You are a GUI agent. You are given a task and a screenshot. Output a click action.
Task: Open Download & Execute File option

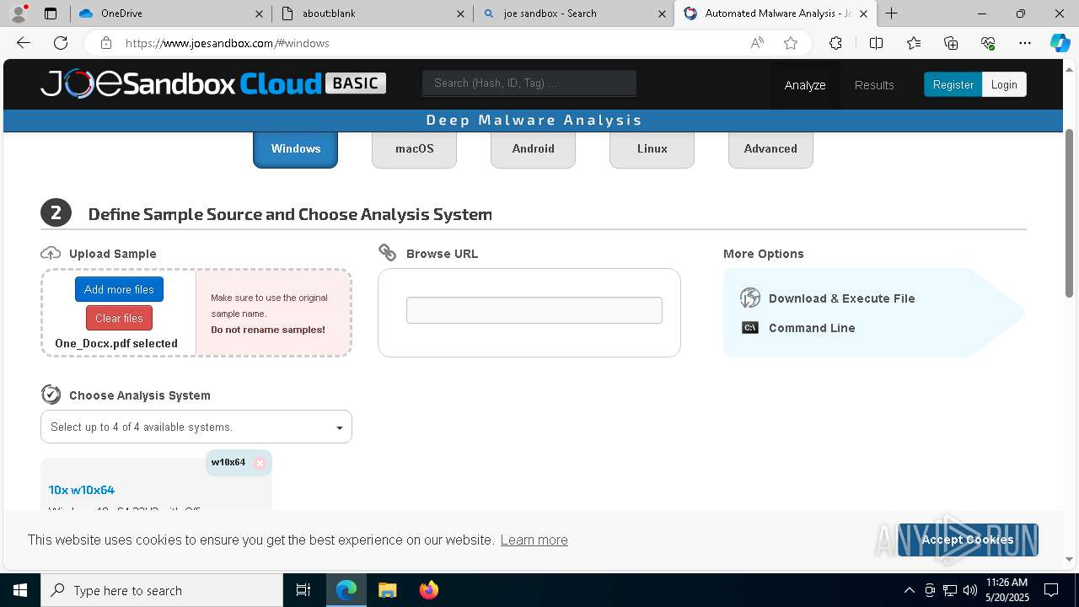pyautogui.click(x=841, y=298)
